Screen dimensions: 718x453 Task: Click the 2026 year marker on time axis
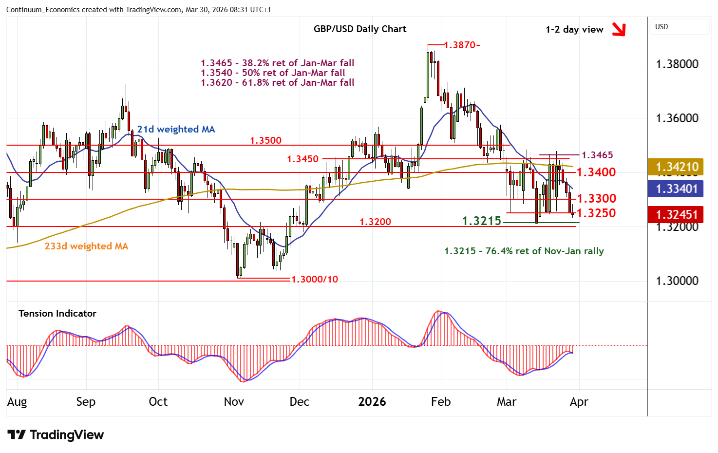(372, 402)
